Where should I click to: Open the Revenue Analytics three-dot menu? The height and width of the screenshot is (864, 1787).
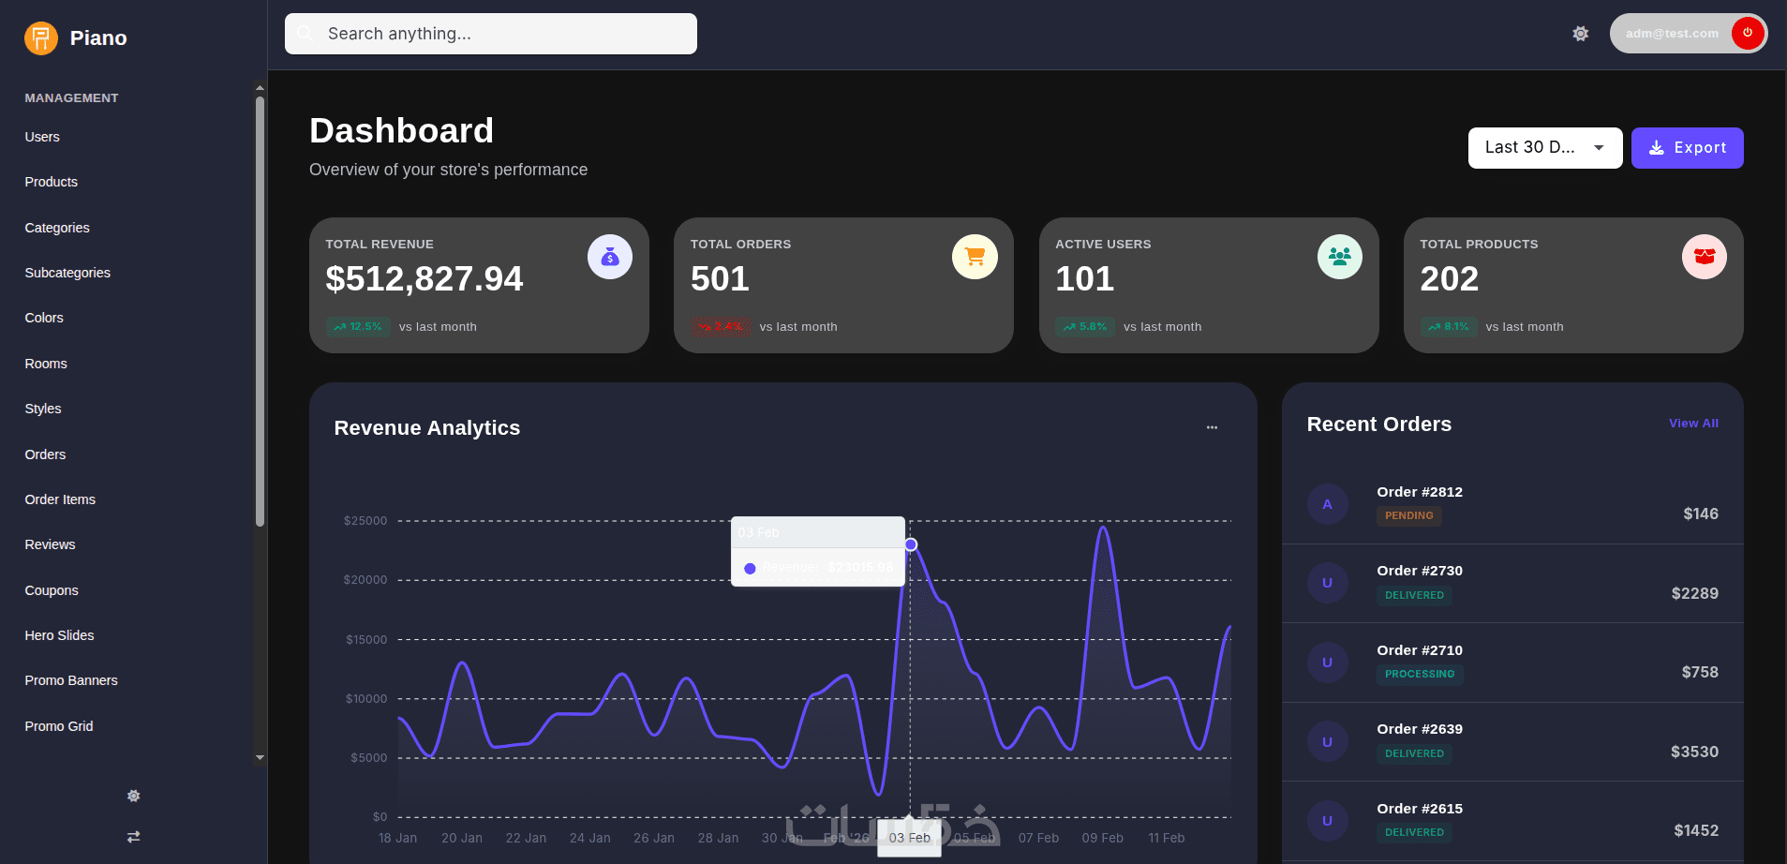[x=1212, y=427]
